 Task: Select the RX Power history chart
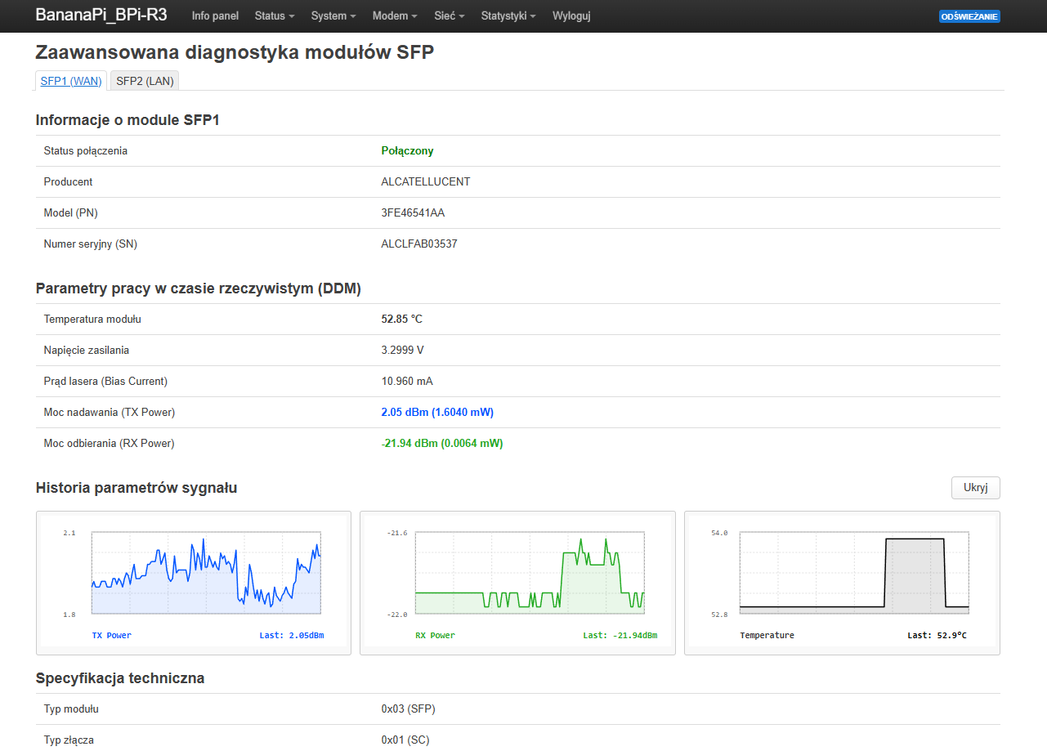coord(517,583)
